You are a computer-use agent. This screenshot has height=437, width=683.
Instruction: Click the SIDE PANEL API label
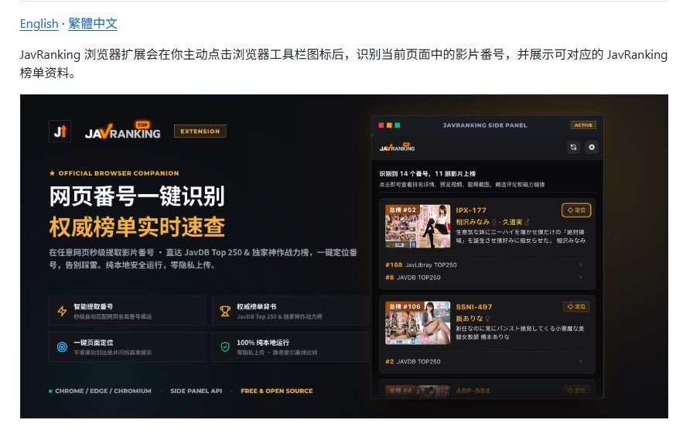tap(196, 391)
